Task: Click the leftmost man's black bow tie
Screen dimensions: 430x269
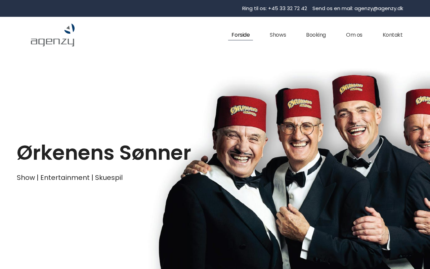Action: click(x=246, y=182)
